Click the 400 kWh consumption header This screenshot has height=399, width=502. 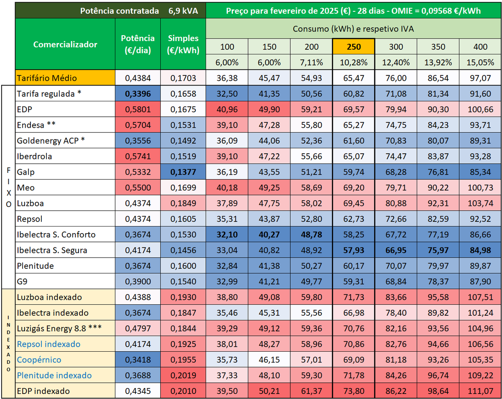click(480, 47)
